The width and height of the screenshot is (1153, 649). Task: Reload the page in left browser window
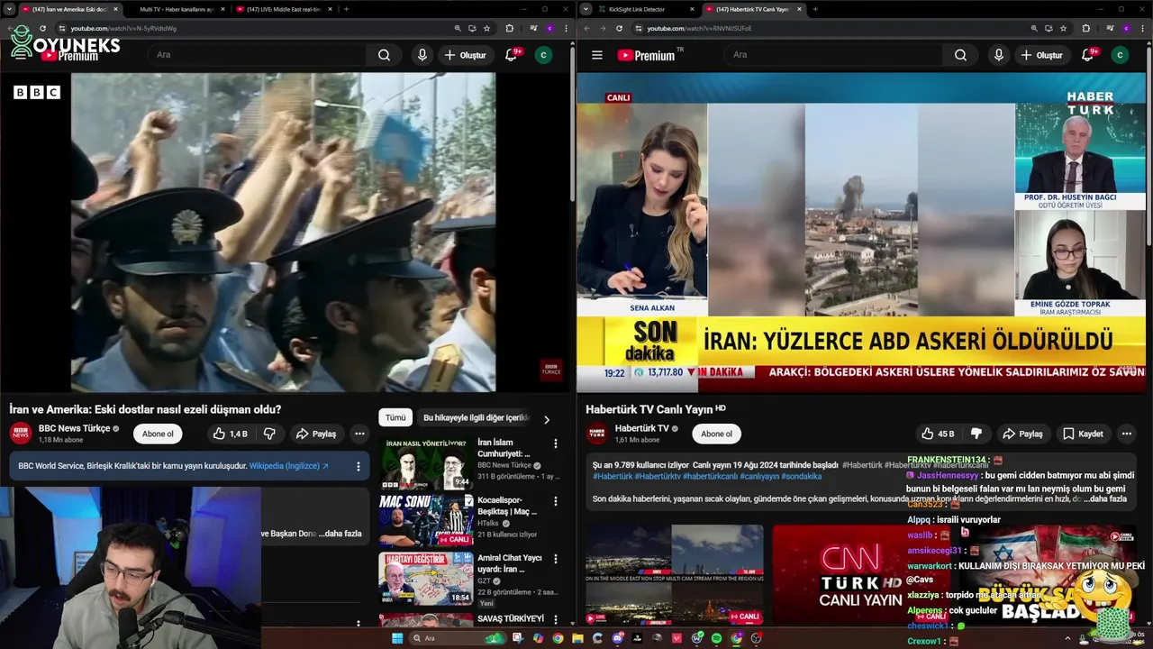coord(42,28)
